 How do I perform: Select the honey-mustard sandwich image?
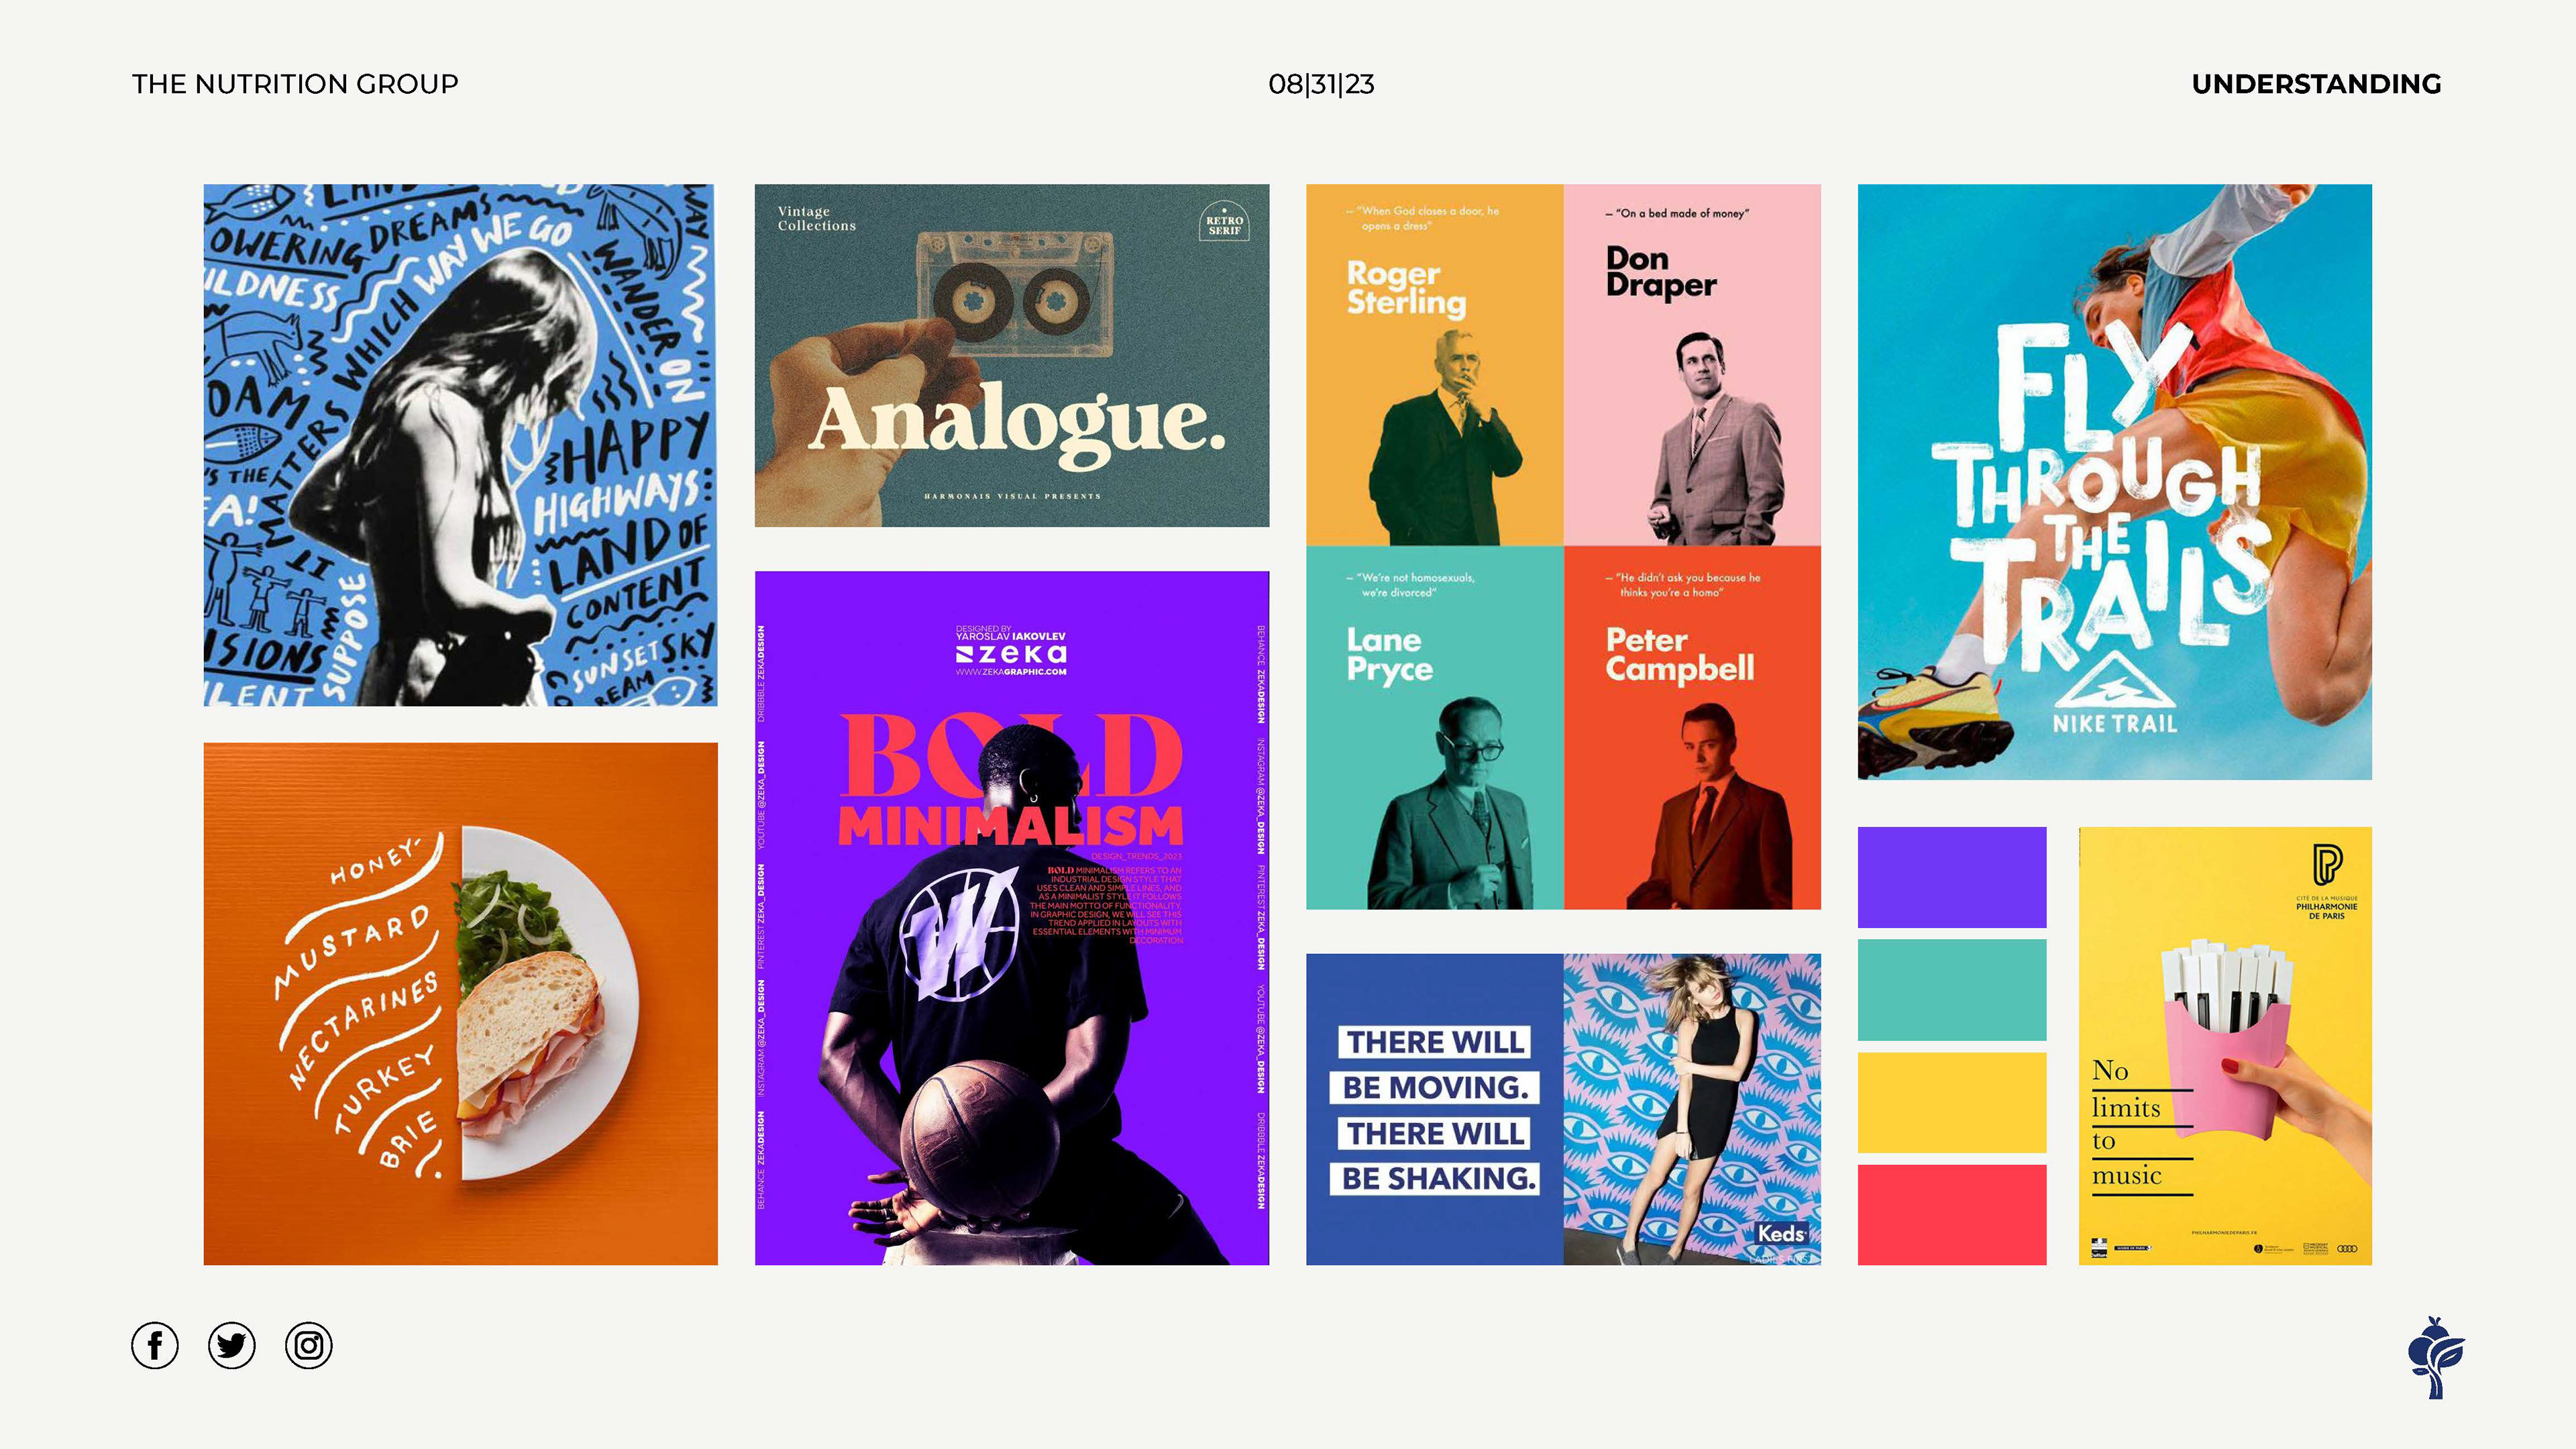pyautogui.click(x=460, y=1003)
